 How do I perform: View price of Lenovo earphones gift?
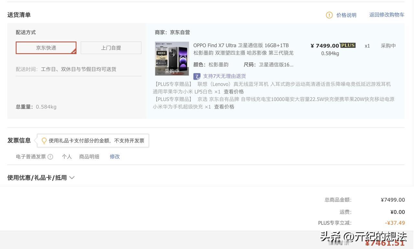[x=234, y=92]
